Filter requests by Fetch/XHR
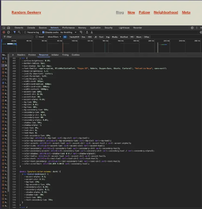 coord(74,37)
